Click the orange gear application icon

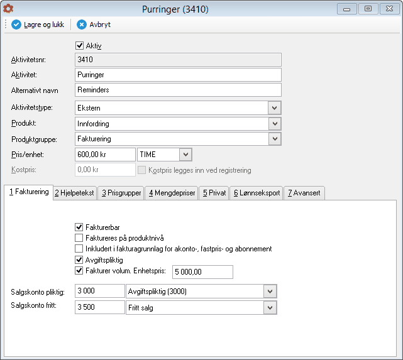pos(8,9)
